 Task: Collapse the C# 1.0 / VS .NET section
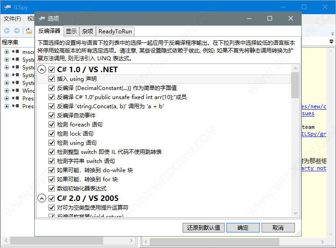[x=42, y=69]
